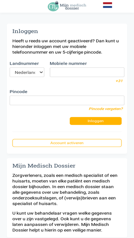Click the paragraph starting 'U kunt uw behandelaar'
Image resolution: width=134 pixels, height=238 pixels.
click(x=62, y=222)
